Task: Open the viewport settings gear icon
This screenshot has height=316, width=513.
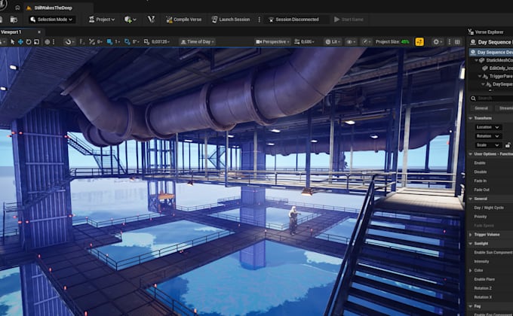Action: [x=437, y=42]
